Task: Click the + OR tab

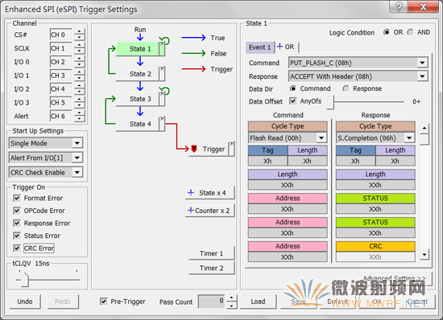Action: click(x=286, y=47)
